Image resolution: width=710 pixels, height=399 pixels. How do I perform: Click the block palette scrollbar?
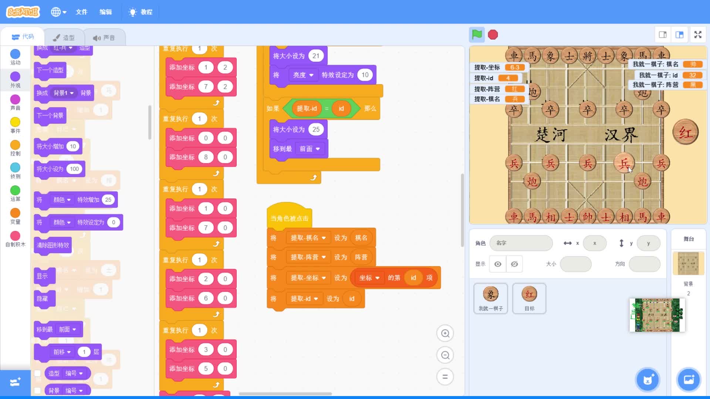point(150,122)
